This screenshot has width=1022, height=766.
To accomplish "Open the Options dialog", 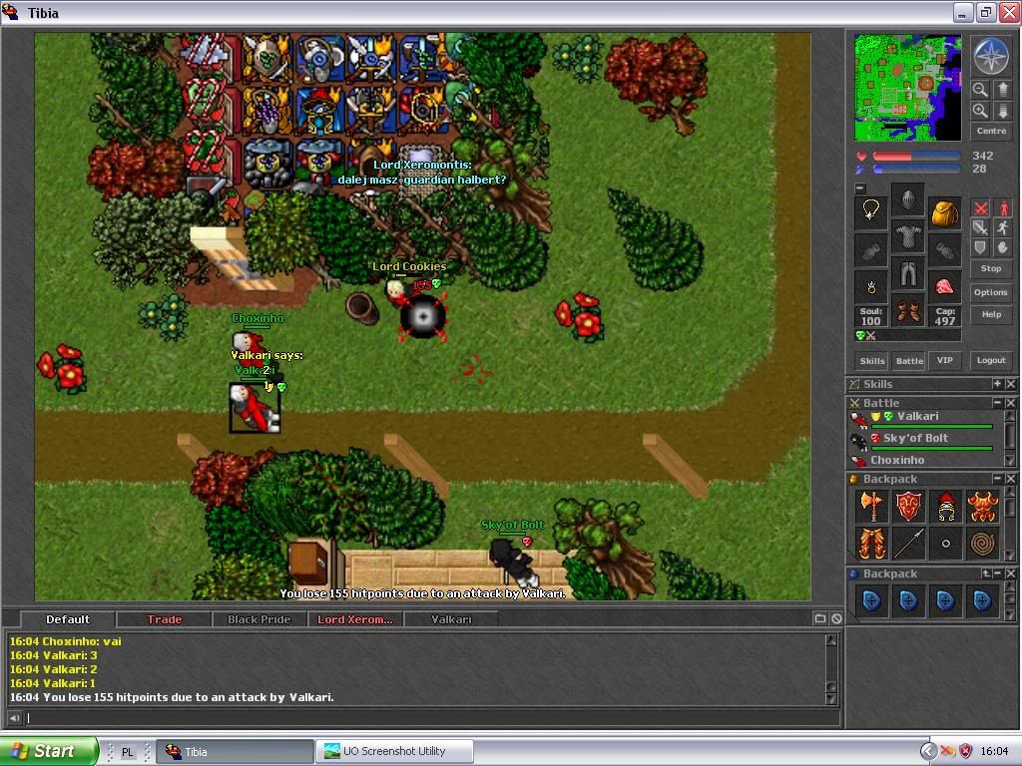I will click(x=991, y=292).
